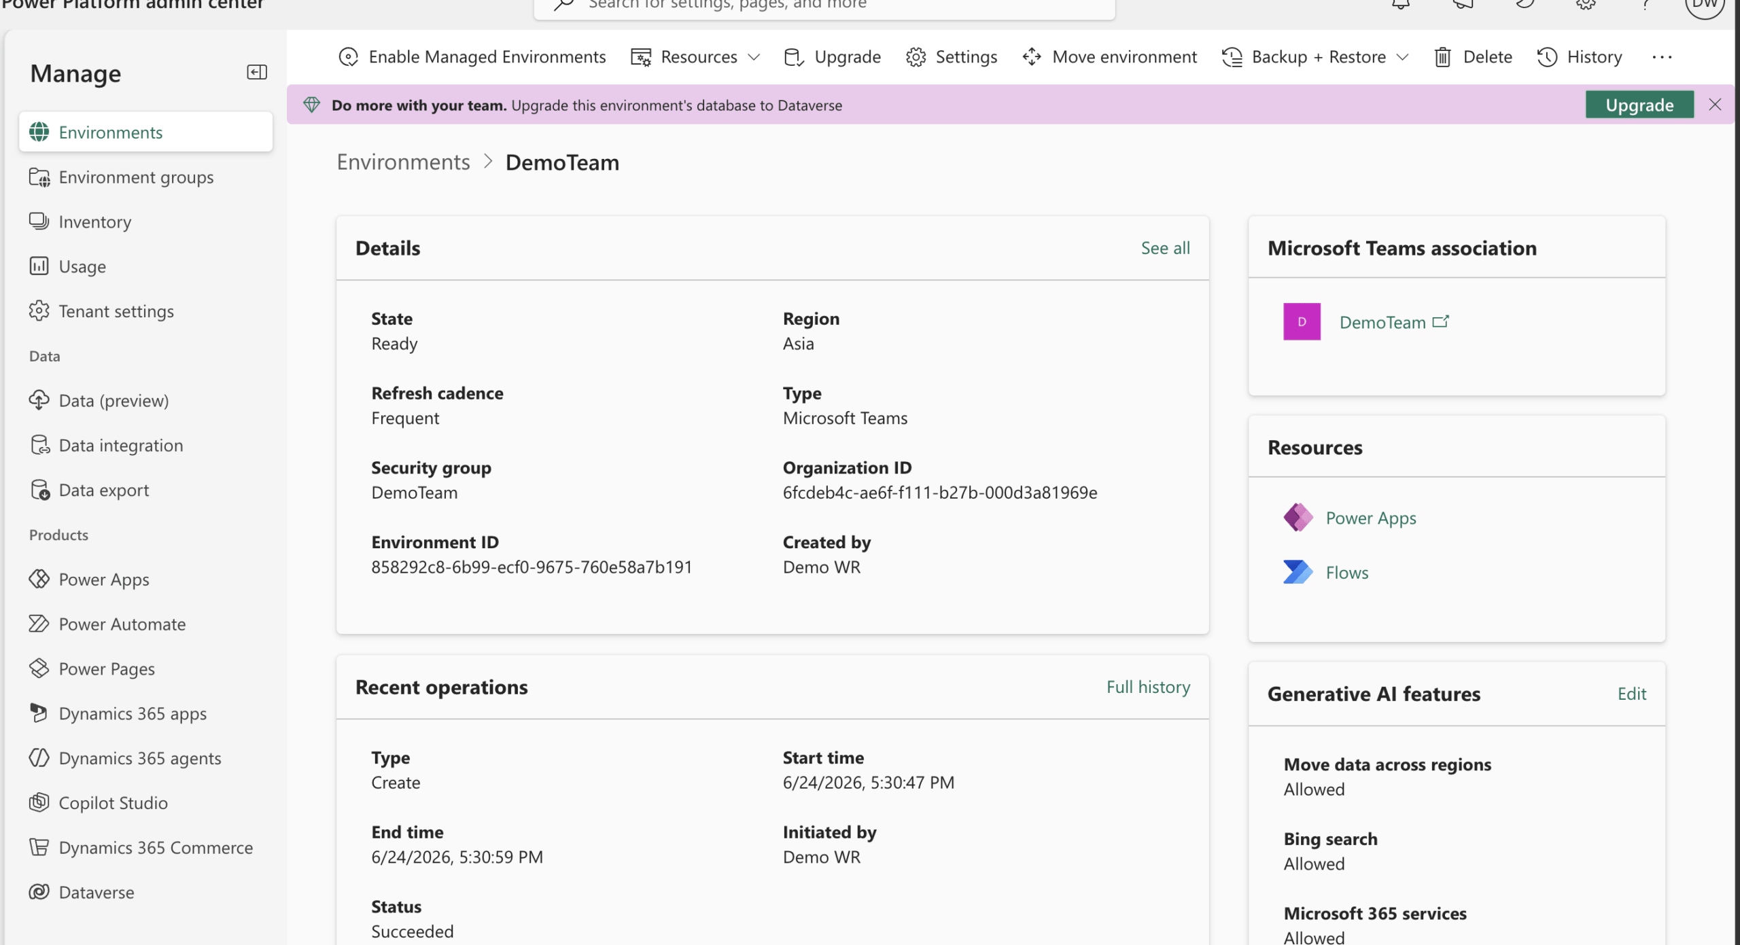Click the Power Pages sidebar icon
This screenshot has width=1740, height=945.
point(39,668)
